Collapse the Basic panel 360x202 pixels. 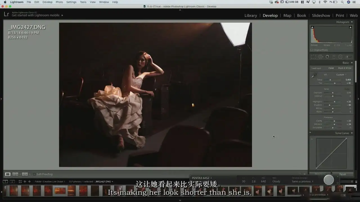[x=352, y=63]
